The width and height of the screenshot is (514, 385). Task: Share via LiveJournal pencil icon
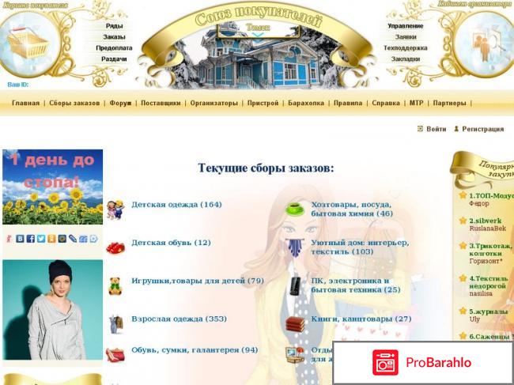click(73, 239)
